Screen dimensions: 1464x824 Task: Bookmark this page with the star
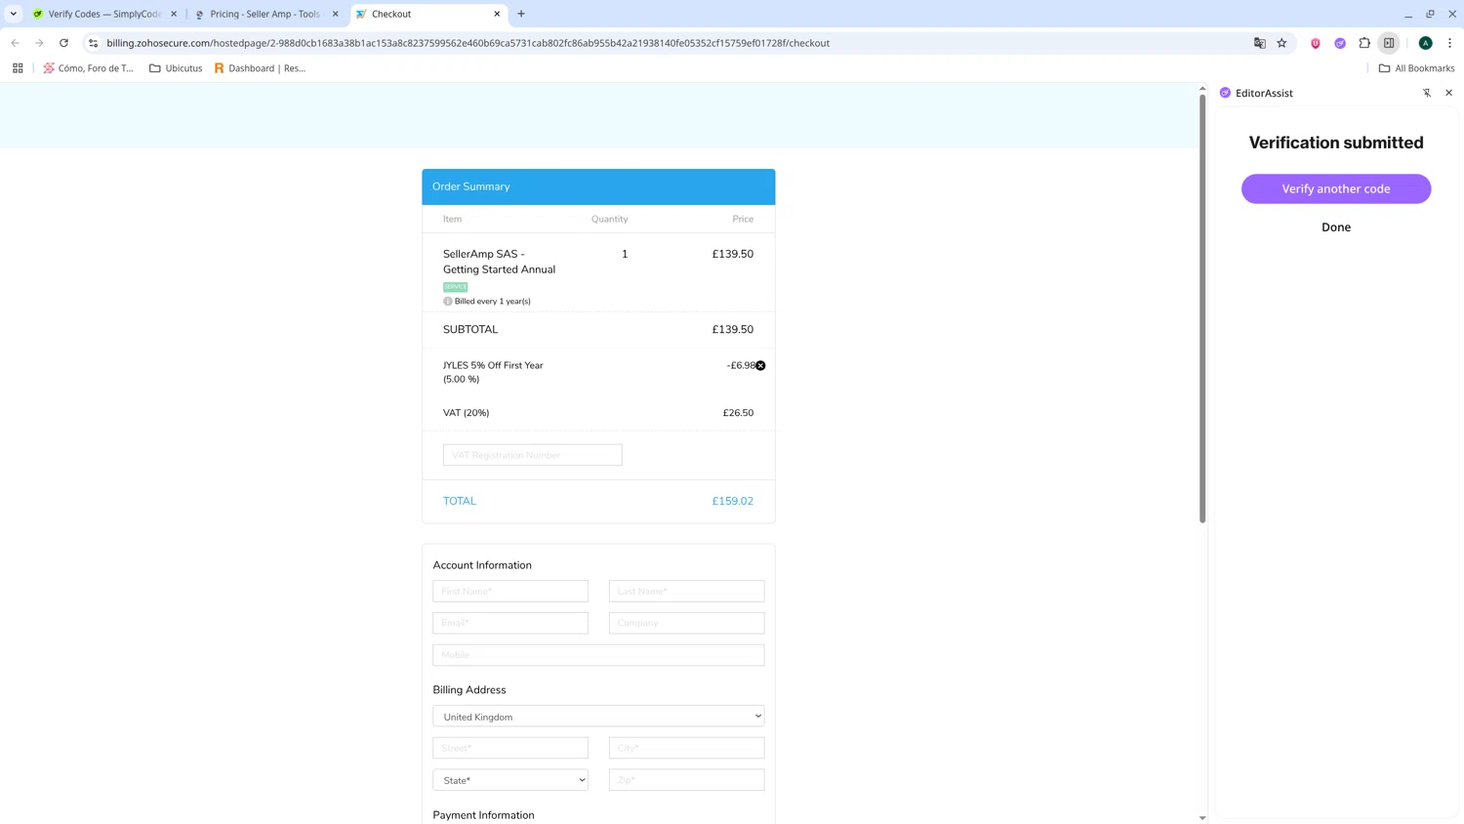coord(1281,43)
